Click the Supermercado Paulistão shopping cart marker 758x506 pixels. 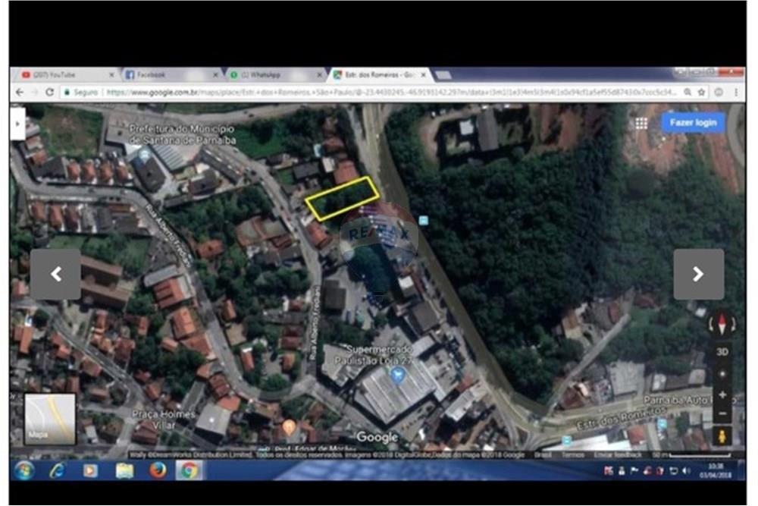[x=393, y=375]
